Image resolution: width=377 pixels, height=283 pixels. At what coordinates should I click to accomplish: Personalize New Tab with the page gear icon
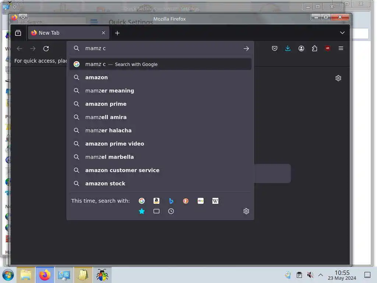[338, 78]
